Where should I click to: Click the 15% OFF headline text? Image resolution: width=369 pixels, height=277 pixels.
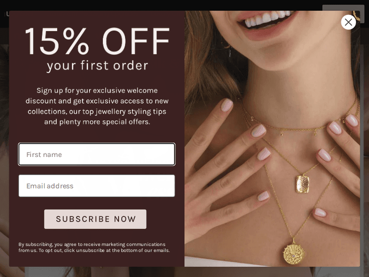pos(97,41)
